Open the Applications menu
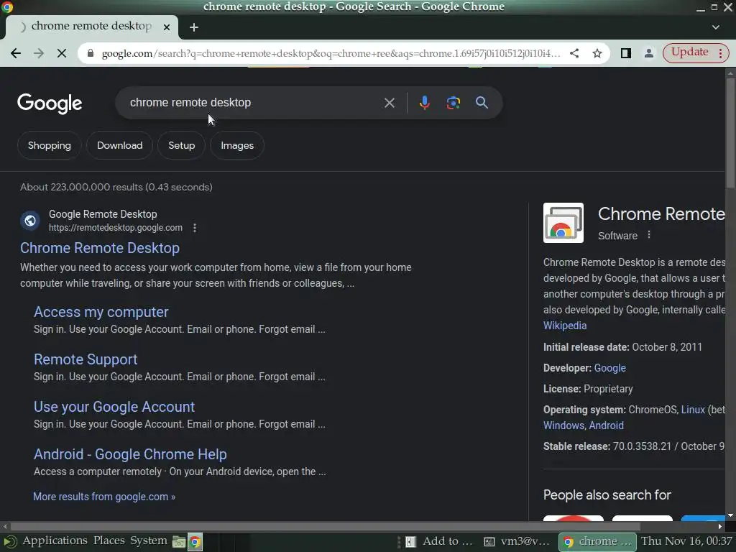This screenshot has height=552, width=736. point(55,540)
